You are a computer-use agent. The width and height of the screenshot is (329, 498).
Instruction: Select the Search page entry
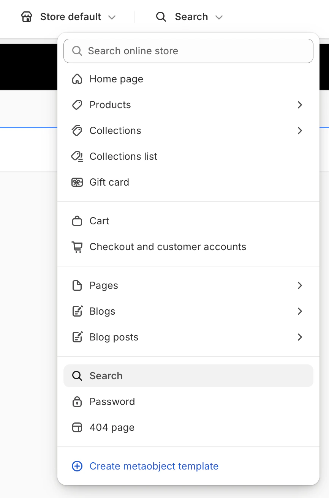click(106, 375)
